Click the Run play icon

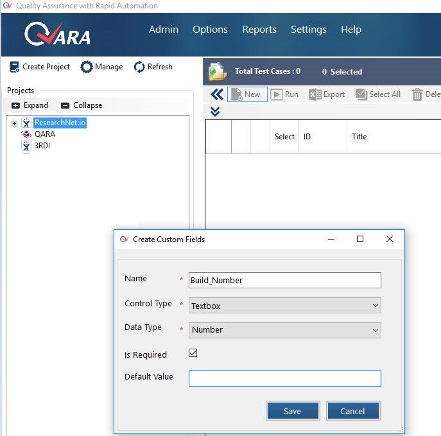coord(277,94)
